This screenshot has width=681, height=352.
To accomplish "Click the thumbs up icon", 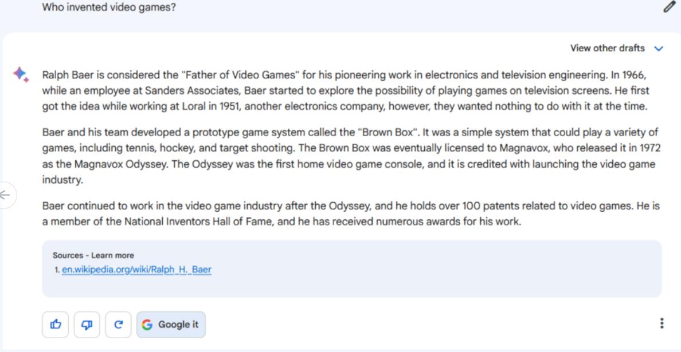I will point(56,325).
